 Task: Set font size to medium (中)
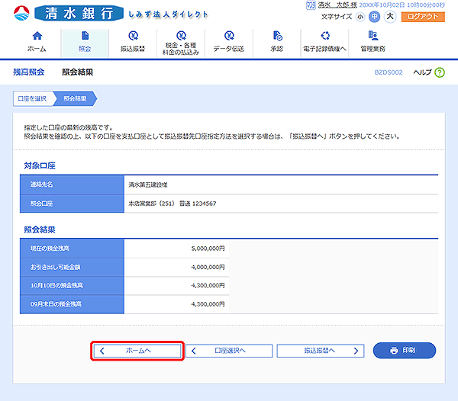[x=375, y=17]
